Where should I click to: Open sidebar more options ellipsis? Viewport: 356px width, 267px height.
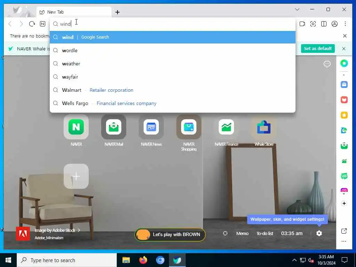[344, 241]
